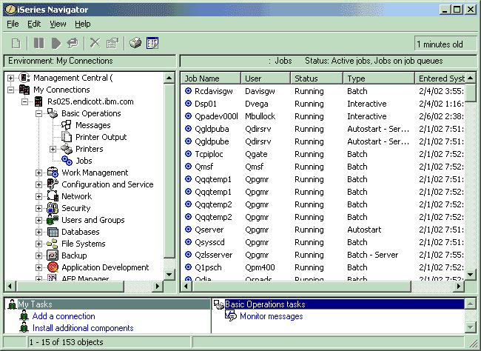Image resolution: width=481 pixels, height=351 pixels.
Task: Open the Printer Output tree item
Action: [x=101, y=137]
